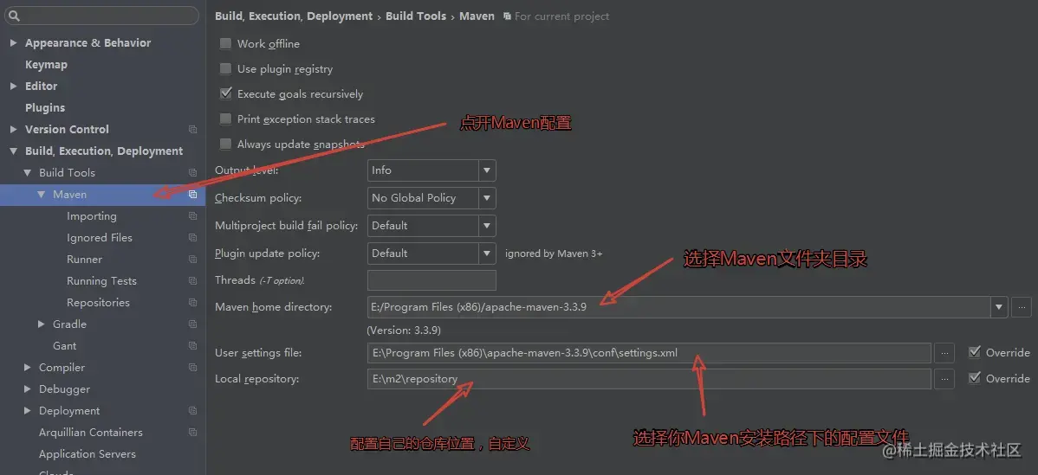
Task: Open the Plugins settings page
Action: (x=45, y=107)
